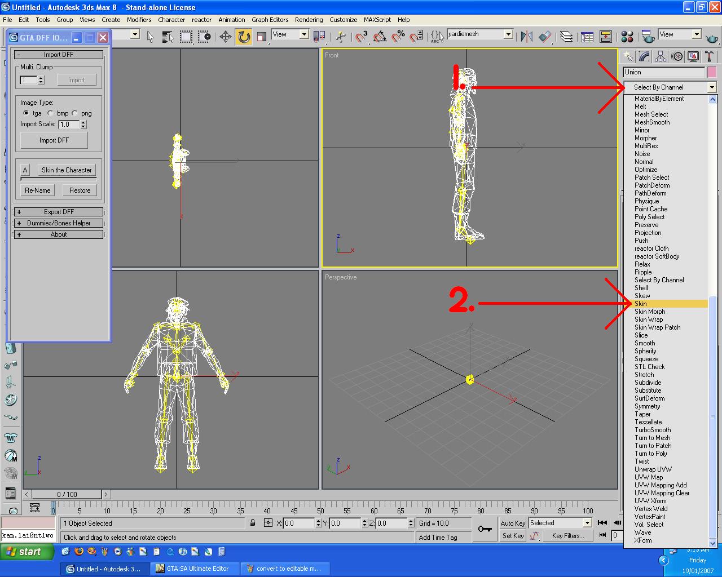Open the yardiemesh selection set dropdown
This screenshot has height=577, width=722.
click(508, 34)
